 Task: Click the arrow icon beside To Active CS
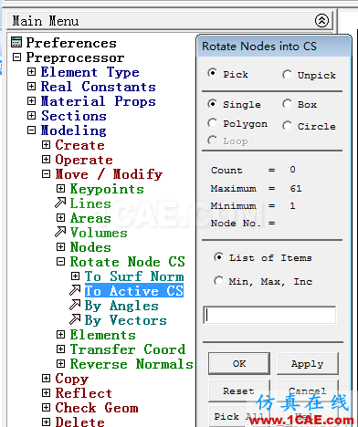click(75, 290)
